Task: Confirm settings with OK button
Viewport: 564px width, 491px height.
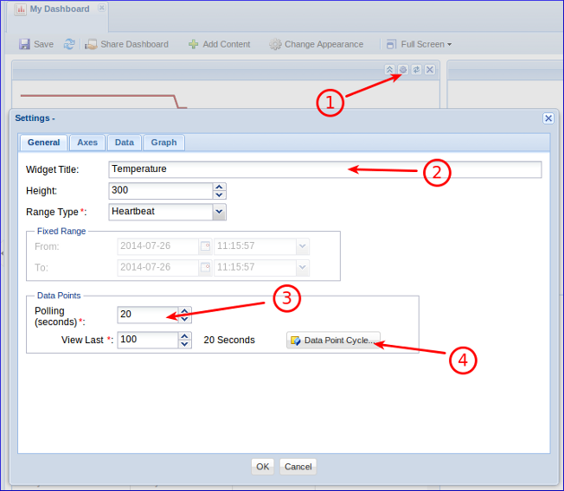Action: pos(263,467)
